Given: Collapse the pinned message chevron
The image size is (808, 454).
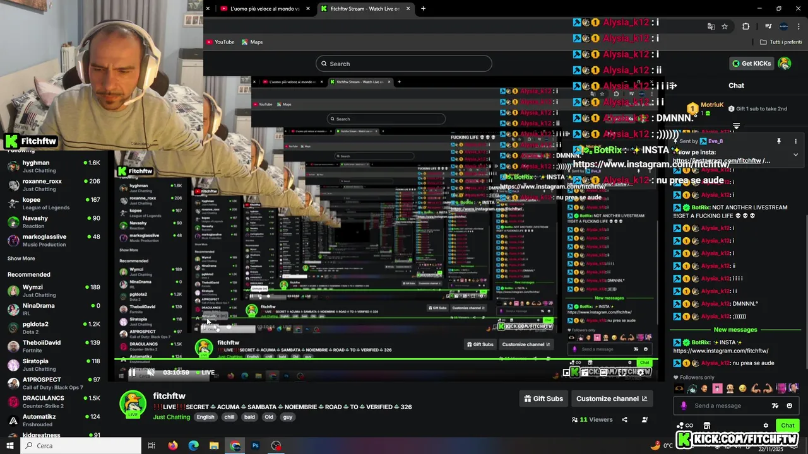Looking at the screenshot, I should tap(795, 154).
